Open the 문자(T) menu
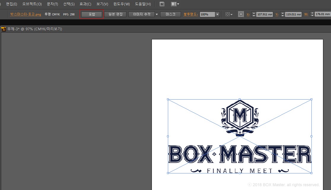The image size is (331, 190). click(52, 4)
